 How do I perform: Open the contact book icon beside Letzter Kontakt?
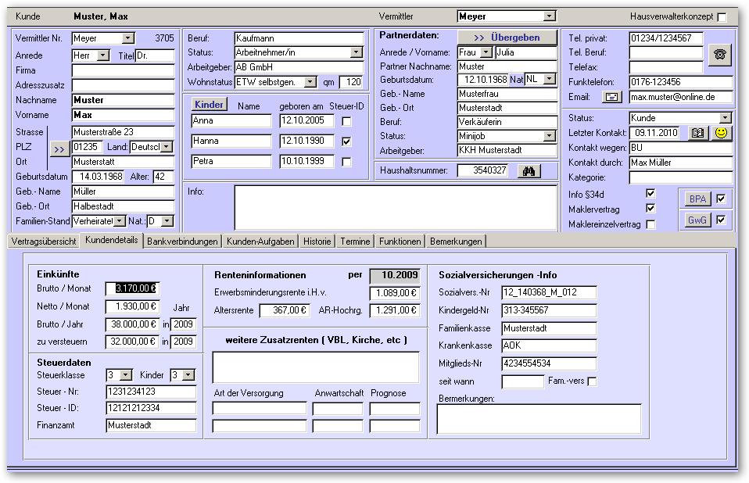(x=698, y=133)
